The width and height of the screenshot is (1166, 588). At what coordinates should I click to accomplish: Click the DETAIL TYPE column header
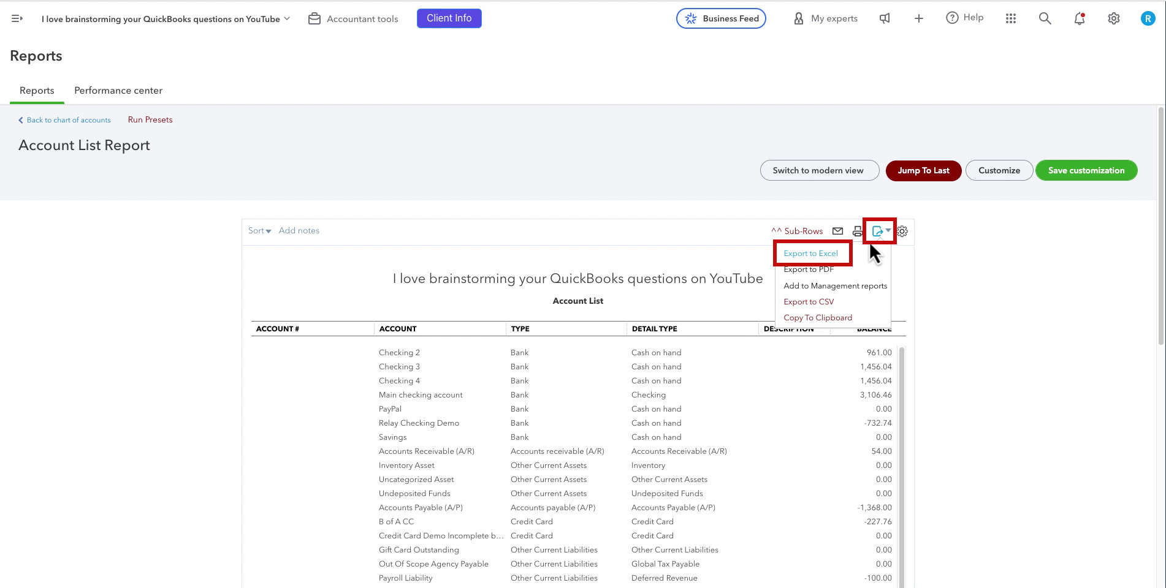(x=654, y=329)
